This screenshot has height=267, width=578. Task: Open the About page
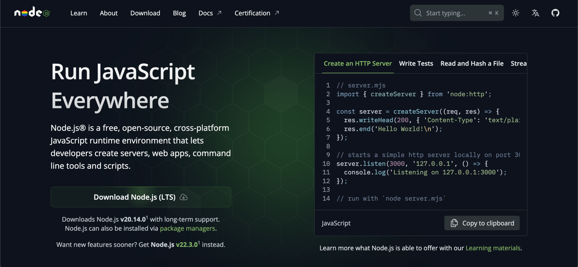109,13
